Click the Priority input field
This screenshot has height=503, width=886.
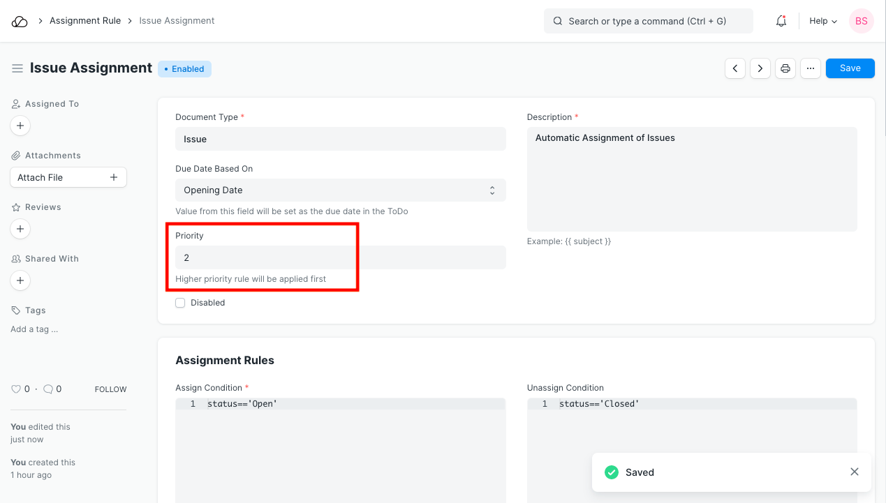tap(340, 257)
